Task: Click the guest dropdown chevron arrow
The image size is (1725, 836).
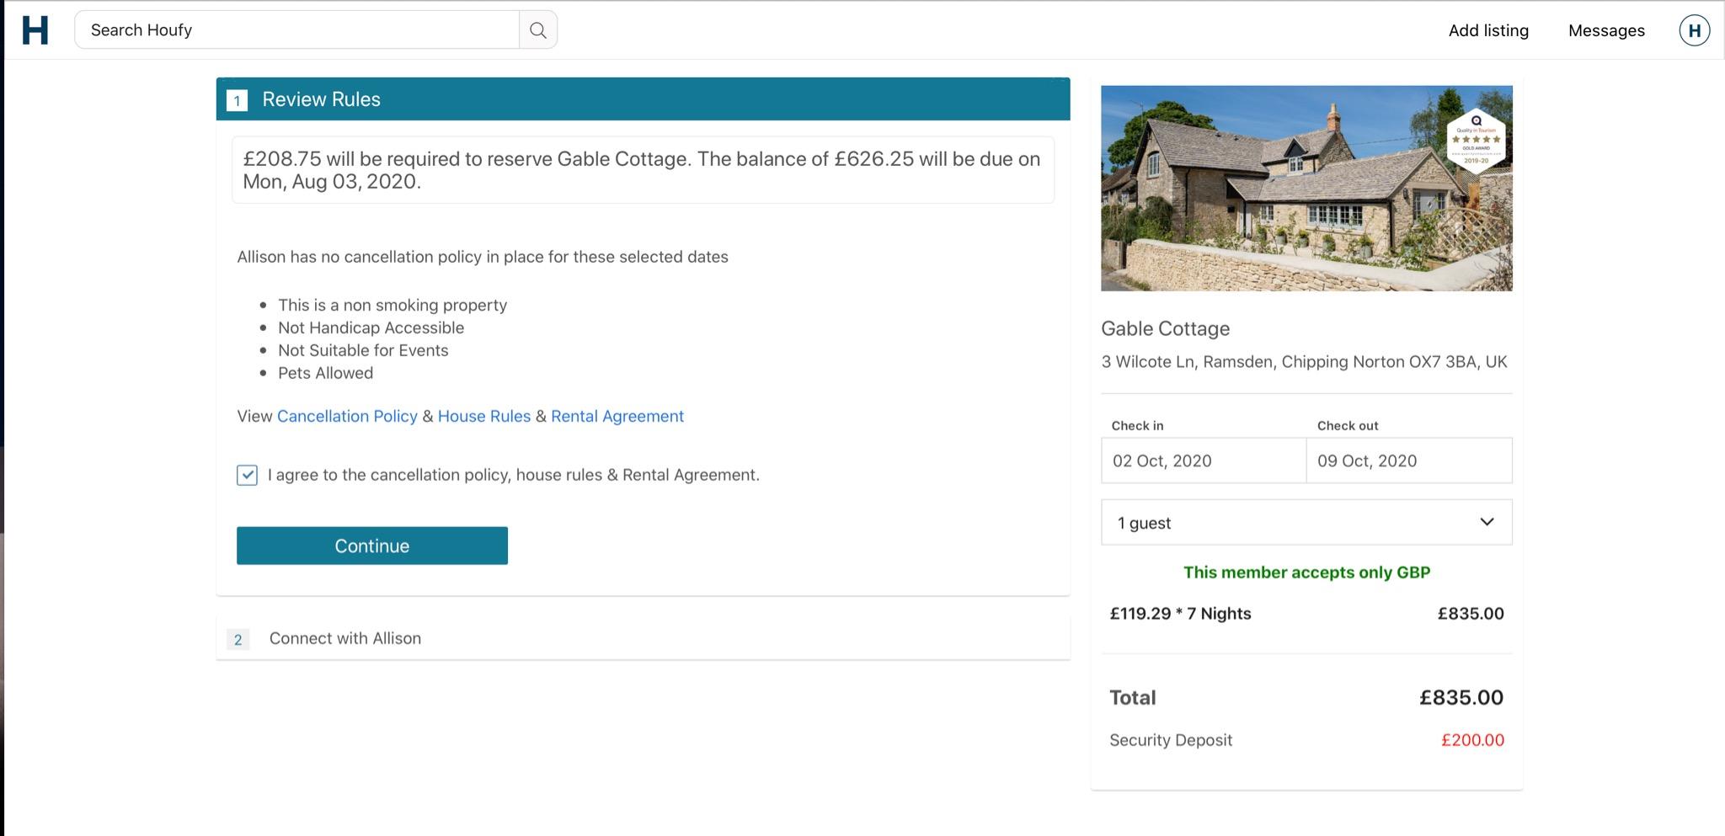Action: pos(1487,522)
